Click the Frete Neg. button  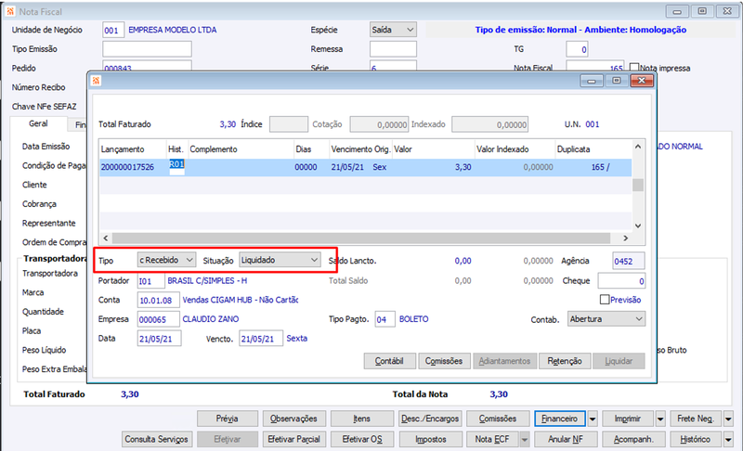[x=695, y=419]
